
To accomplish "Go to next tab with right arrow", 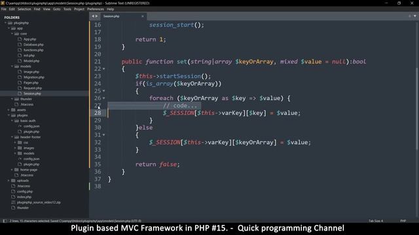I will pyautogui.click(x=96, y=16).
